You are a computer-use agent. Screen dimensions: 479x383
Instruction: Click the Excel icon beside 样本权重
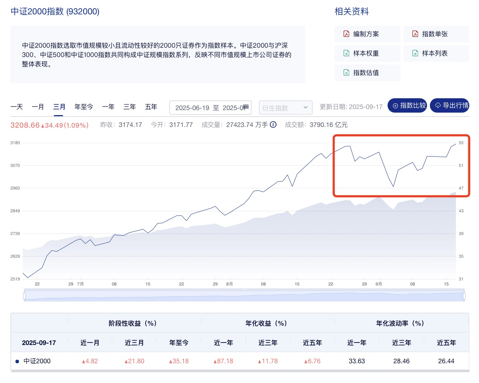(346, 53)
